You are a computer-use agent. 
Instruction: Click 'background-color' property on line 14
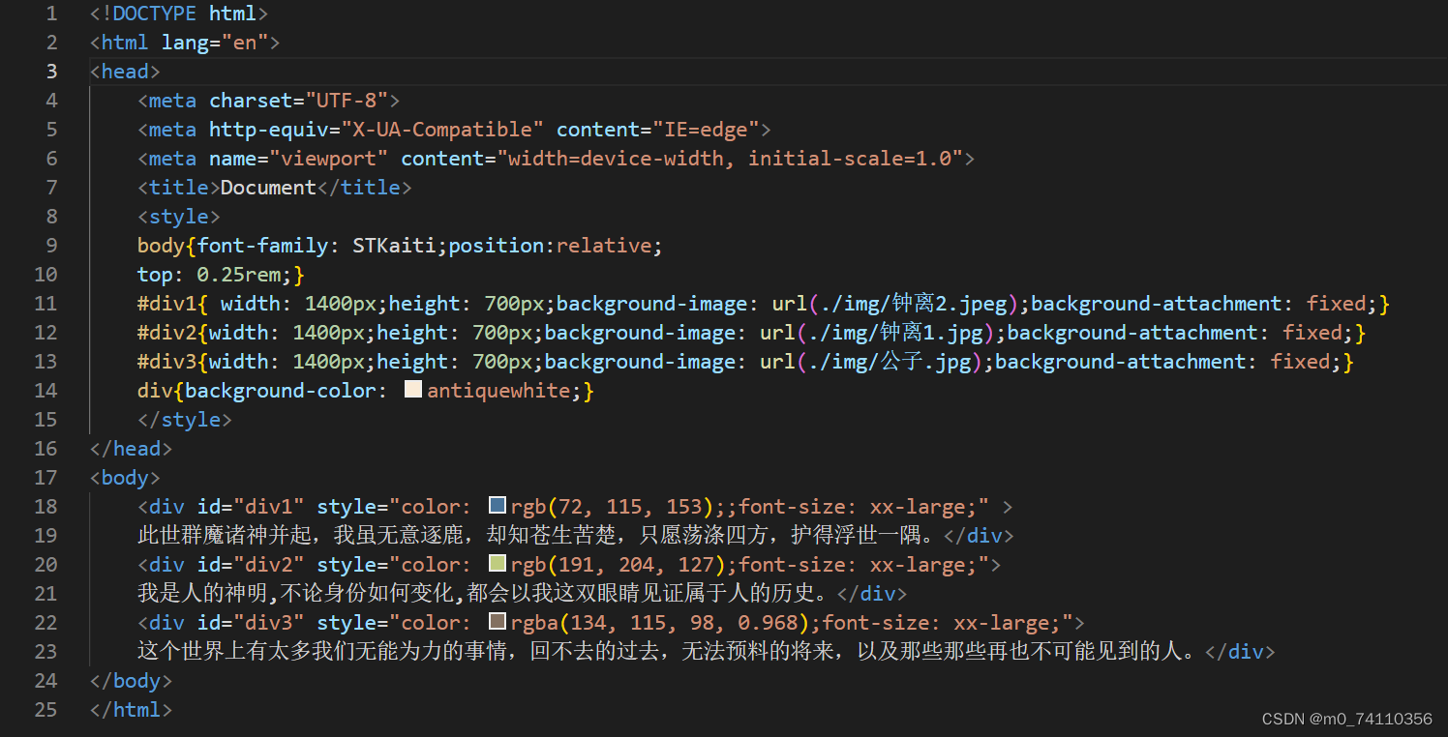281,391
